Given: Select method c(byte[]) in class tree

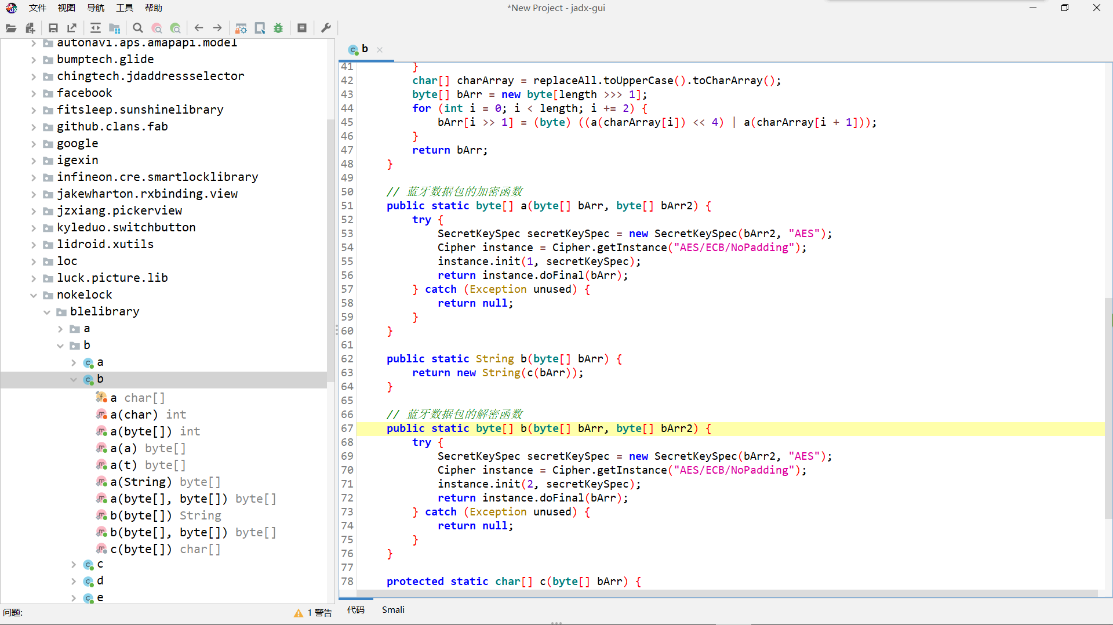Looking at the screenshot, I should [141, 549].
